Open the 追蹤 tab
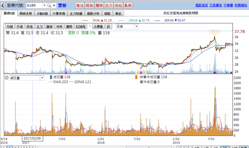Image resolution: width=249 pixels, height=148 pixels. pyautogui.click(x=107, y=14)
